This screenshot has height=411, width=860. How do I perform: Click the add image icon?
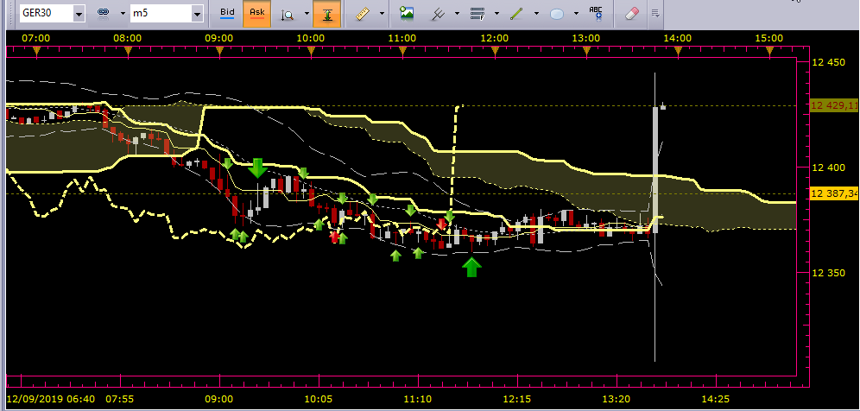407,14
